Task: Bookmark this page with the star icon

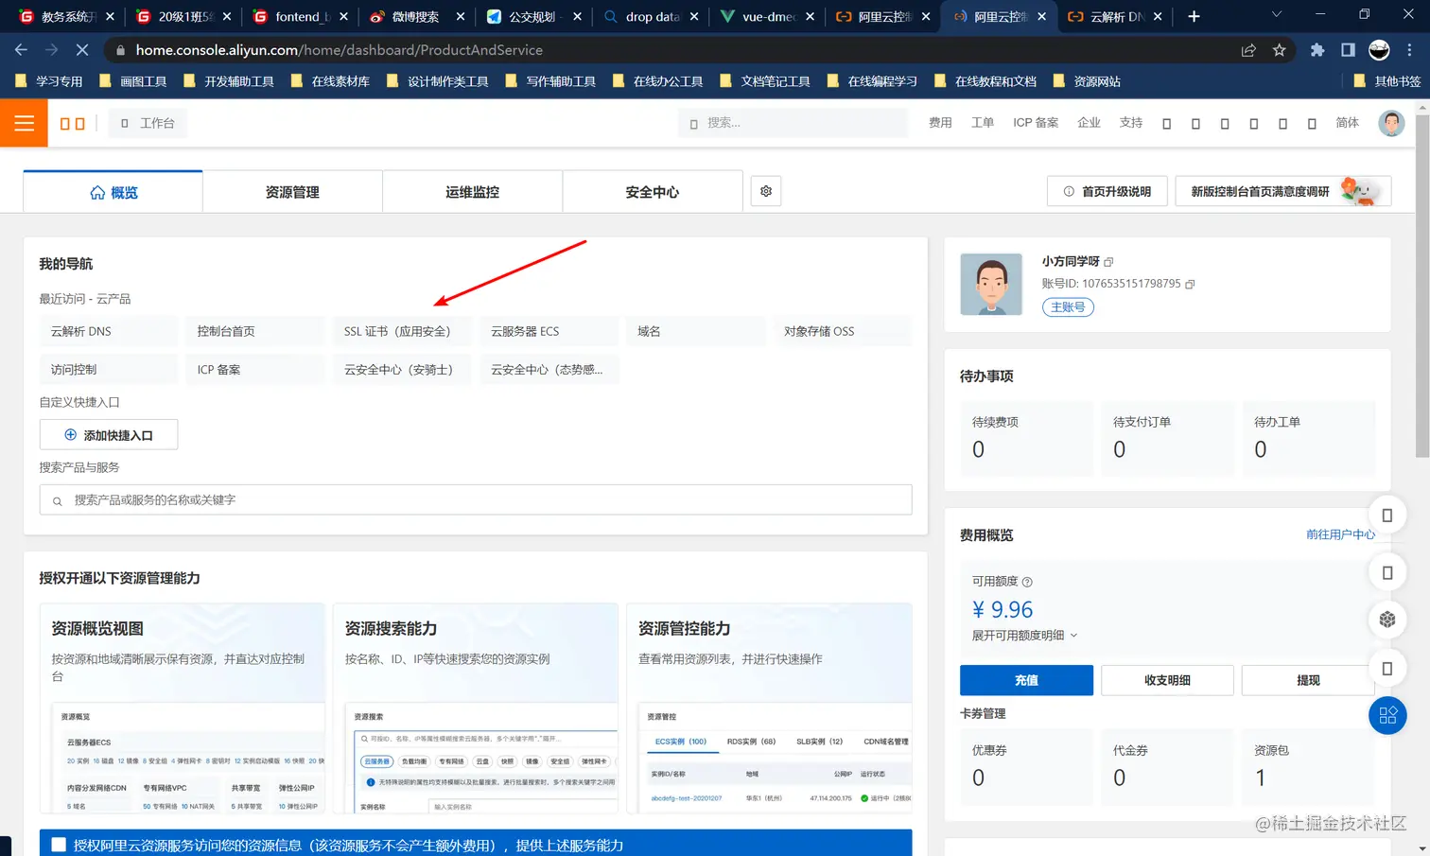Action: click(1279, 50)
